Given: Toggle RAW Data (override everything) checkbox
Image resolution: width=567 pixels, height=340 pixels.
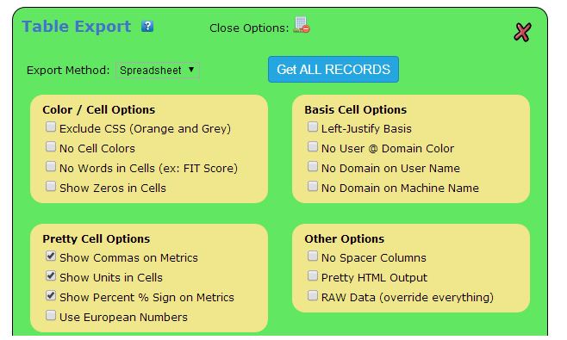Looking at the screenshot, I should click(x=313, y=295).
